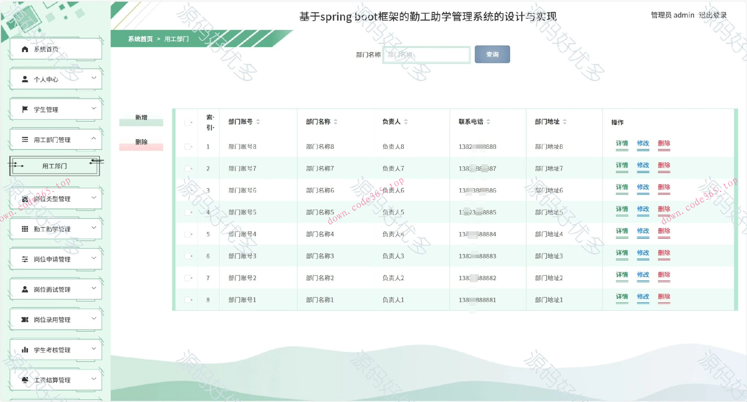Click the bar chart icon for 学生考核管理
The width and height of the screenshot is (747, 402).
pos(24,349)
